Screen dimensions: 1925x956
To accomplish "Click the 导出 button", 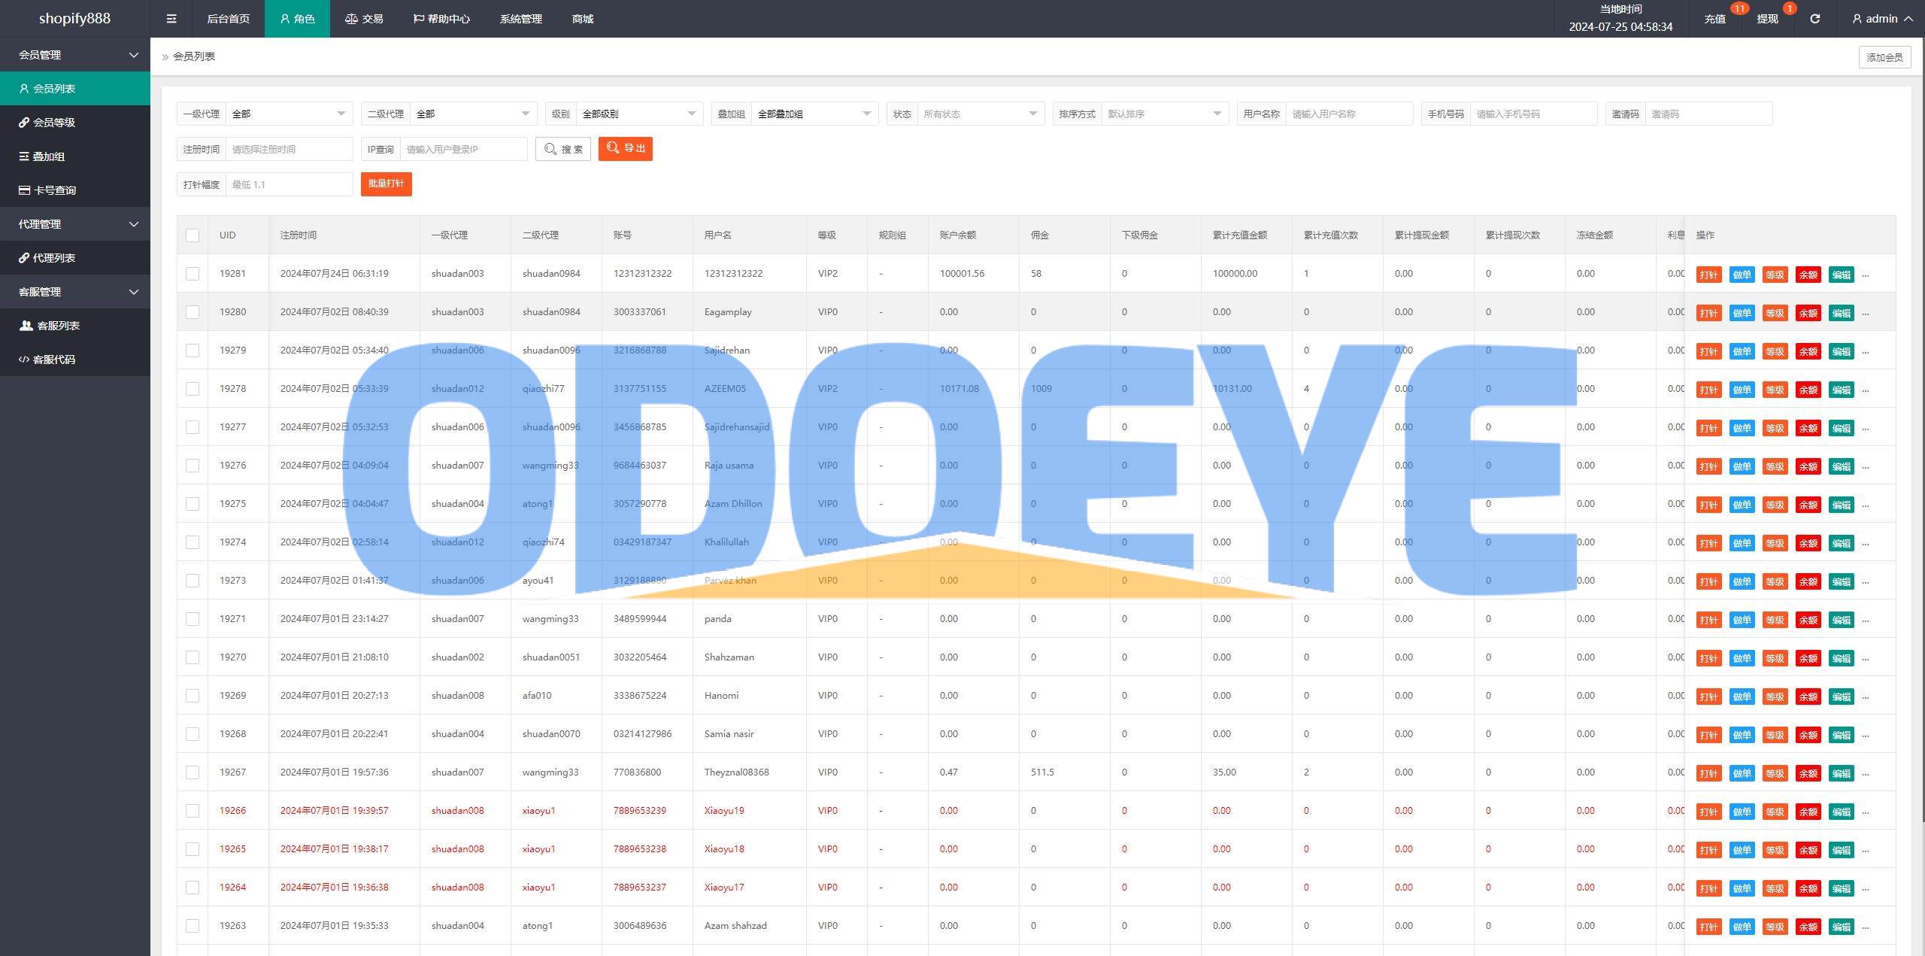I will (x=626, y=149).
